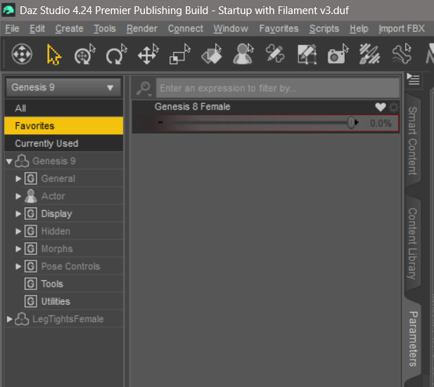Open the Import FBX menu
This screenshot has height=387, width=434.
pos(402,29)
